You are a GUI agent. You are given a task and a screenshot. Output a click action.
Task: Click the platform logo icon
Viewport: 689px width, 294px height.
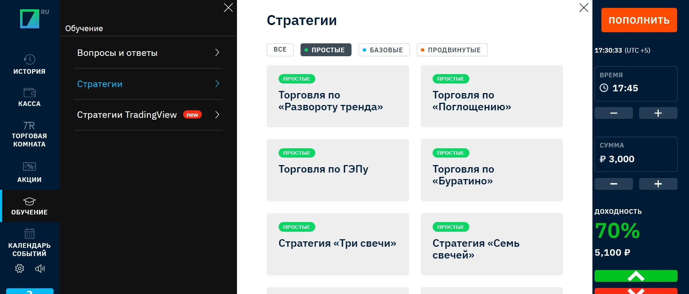coord(30,19)
